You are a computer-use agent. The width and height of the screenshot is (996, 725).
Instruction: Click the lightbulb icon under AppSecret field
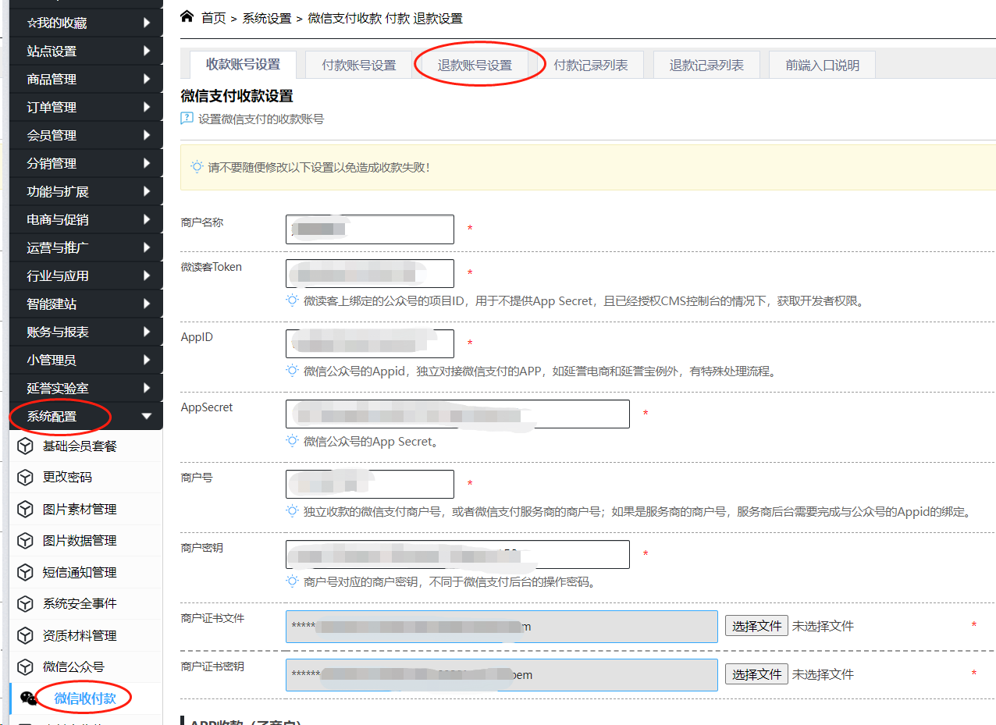[x=292, y=441]
